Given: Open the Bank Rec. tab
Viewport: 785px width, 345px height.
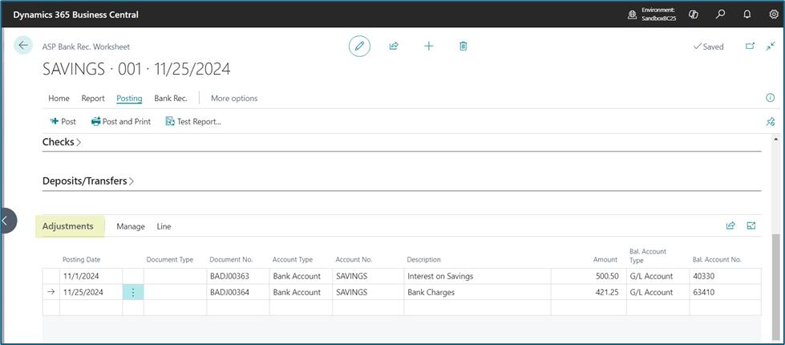Looking at the screenshot, I should [171, 99].
